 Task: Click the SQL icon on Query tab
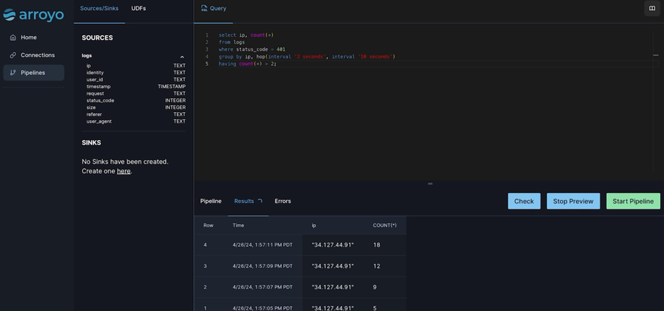click(204, 9)
